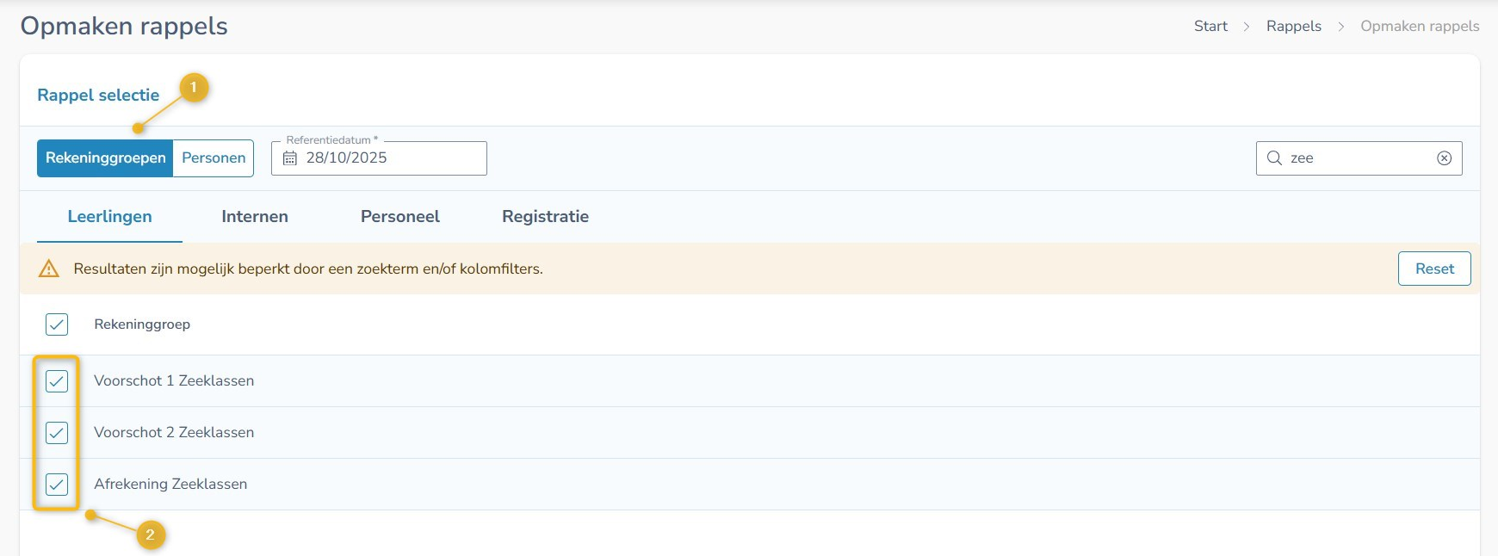Select the Voorschot 1 Zeeklassen row label
Image resolution: width=1498 pixels, height=556 pixels.
(174, 381)
